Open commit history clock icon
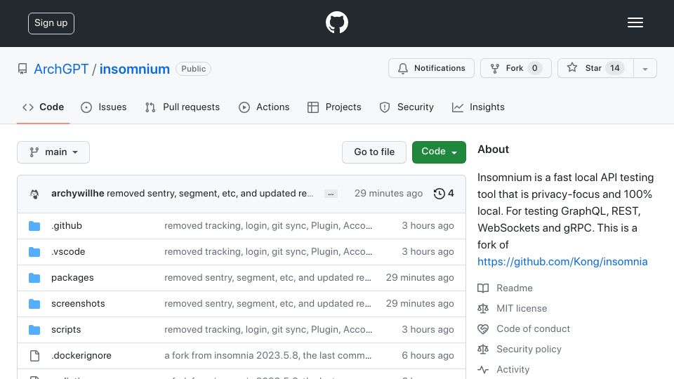Image resolution: width=674 pixels, height=379 pixels. coord(439,194)
